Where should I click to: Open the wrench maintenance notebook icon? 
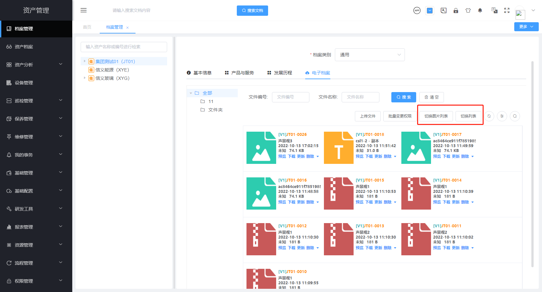point(444,11)
